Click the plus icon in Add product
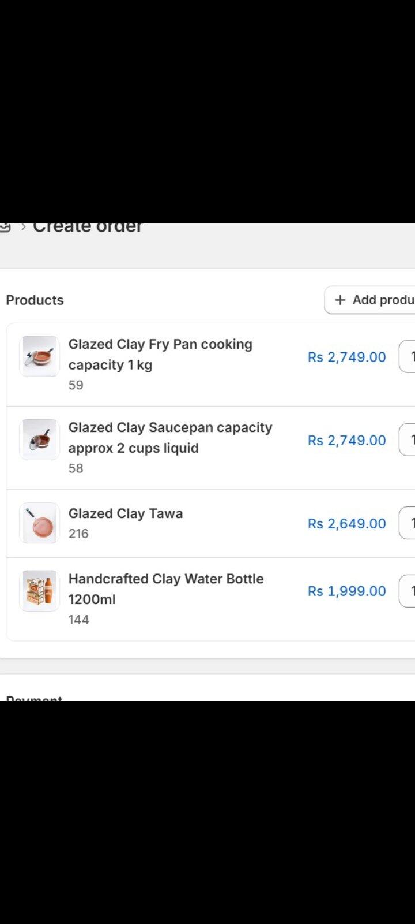 [x=340, y=300]
